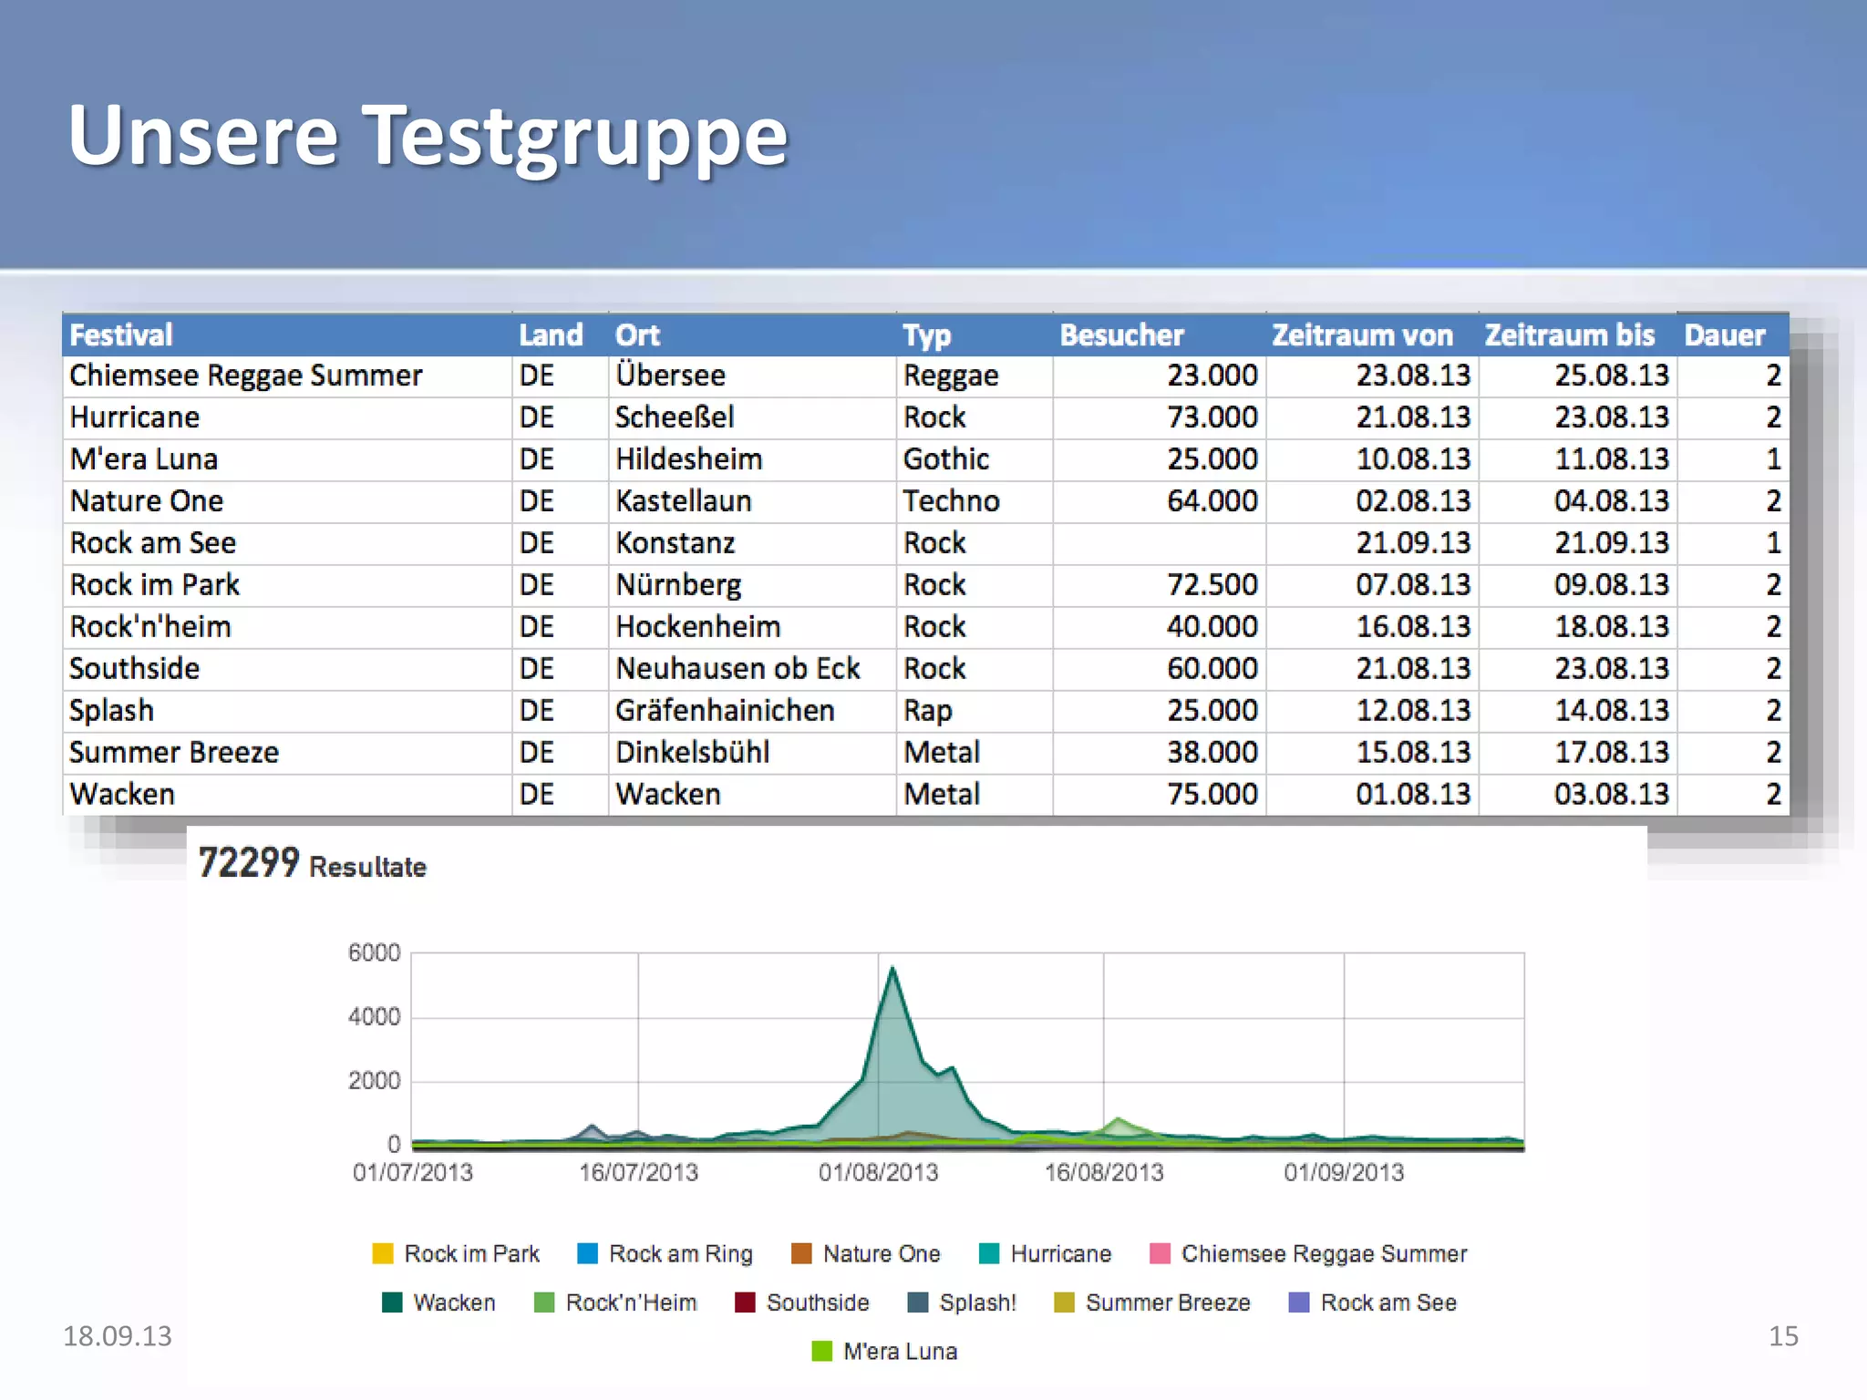
Task: Click the Wacken festival name cell
Action: 287,795
